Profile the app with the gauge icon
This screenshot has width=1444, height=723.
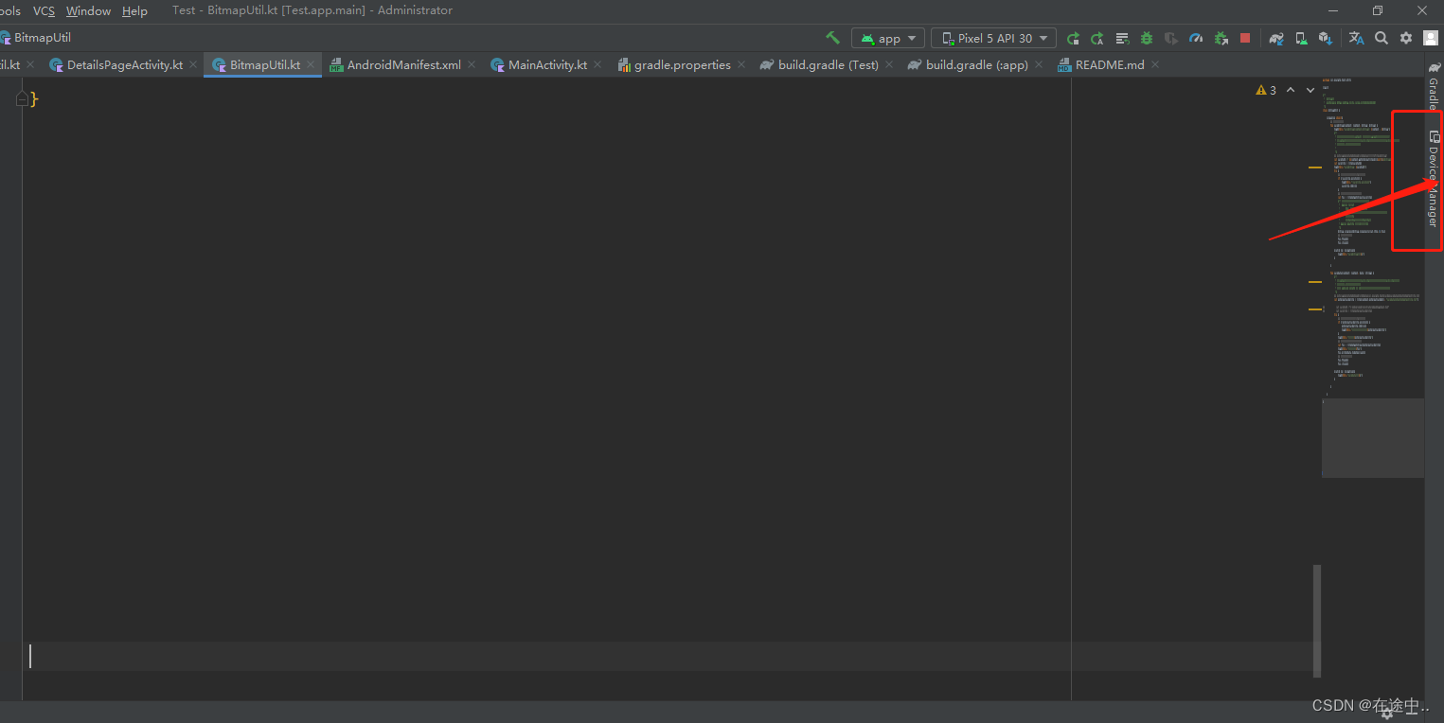(x=1195, y=38)
